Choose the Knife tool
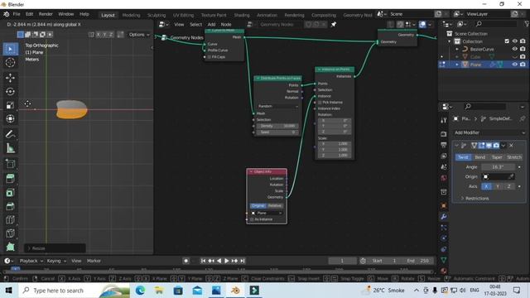 point(11,233)
